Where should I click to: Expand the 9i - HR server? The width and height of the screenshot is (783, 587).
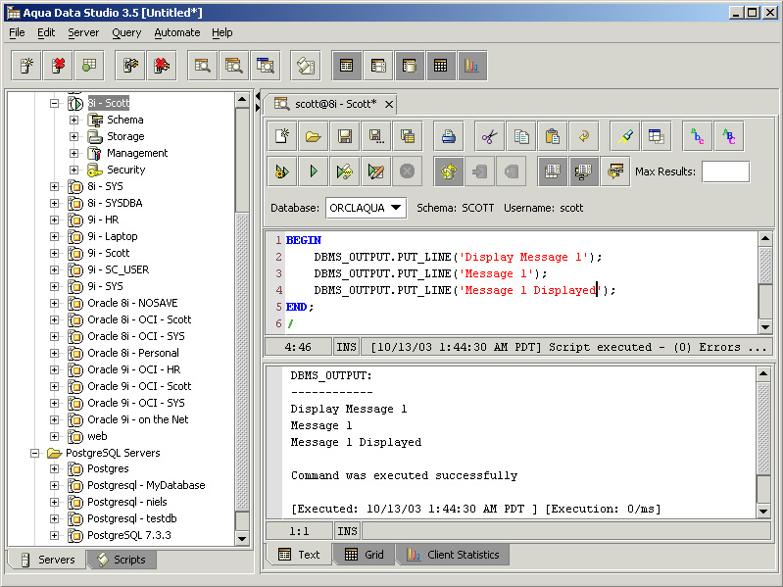coord(55,220)
